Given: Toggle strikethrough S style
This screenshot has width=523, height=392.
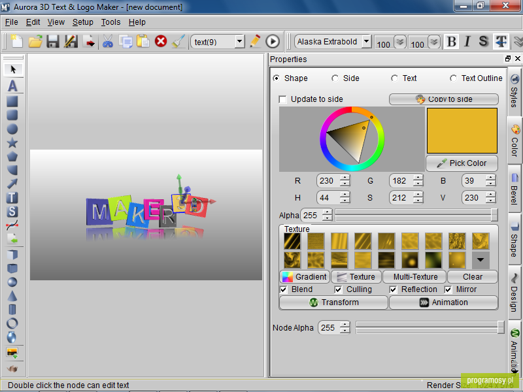Looking at the screenshot, I should 483,42.
